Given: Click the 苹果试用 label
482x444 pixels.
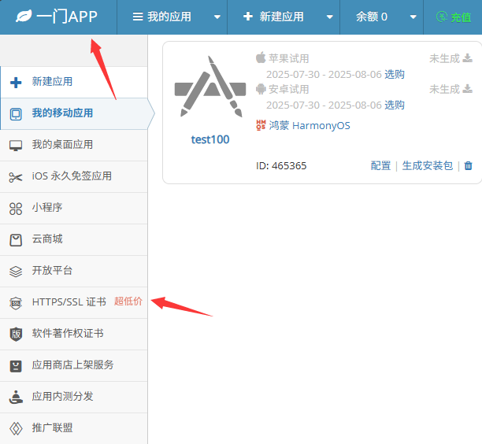Looking at the screenshot, I should (x=288, y=58).
